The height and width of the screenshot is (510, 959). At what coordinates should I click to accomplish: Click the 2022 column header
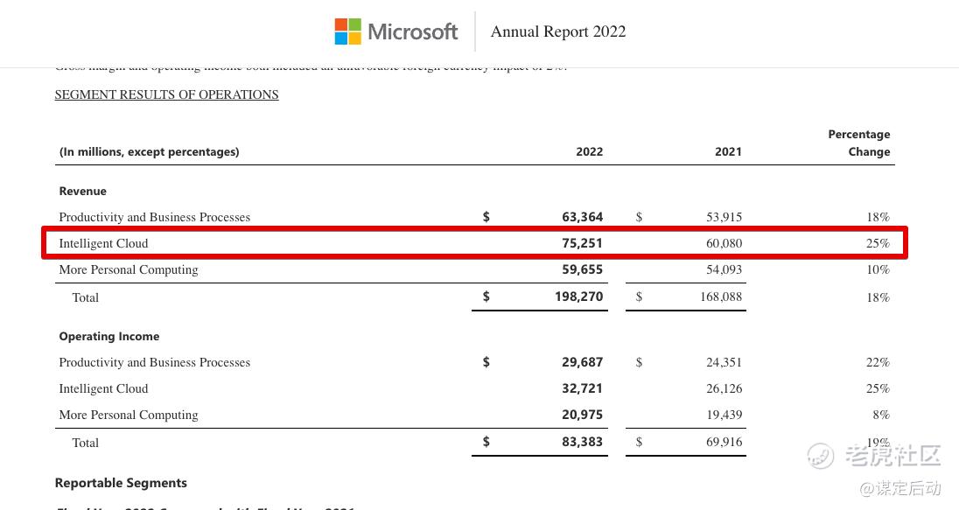coord(590,151)
